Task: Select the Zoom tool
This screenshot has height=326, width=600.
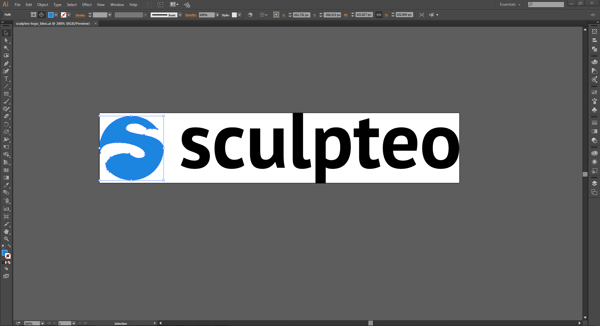Action: [6, 239]
